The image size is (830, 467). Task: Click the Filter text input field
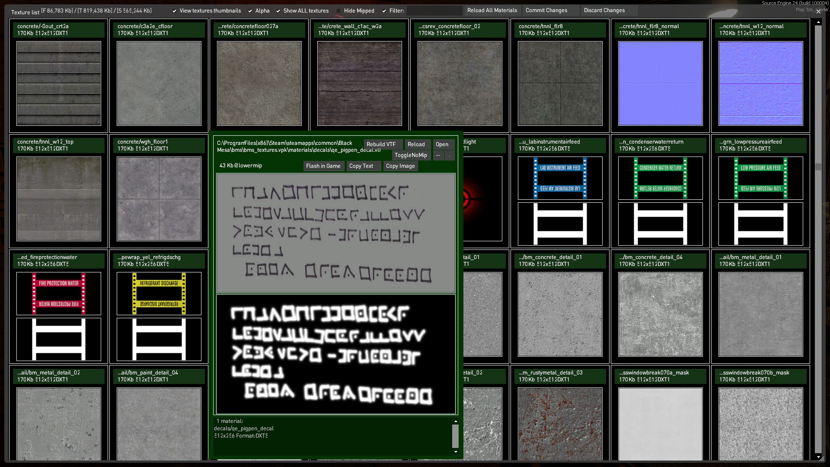434,10
